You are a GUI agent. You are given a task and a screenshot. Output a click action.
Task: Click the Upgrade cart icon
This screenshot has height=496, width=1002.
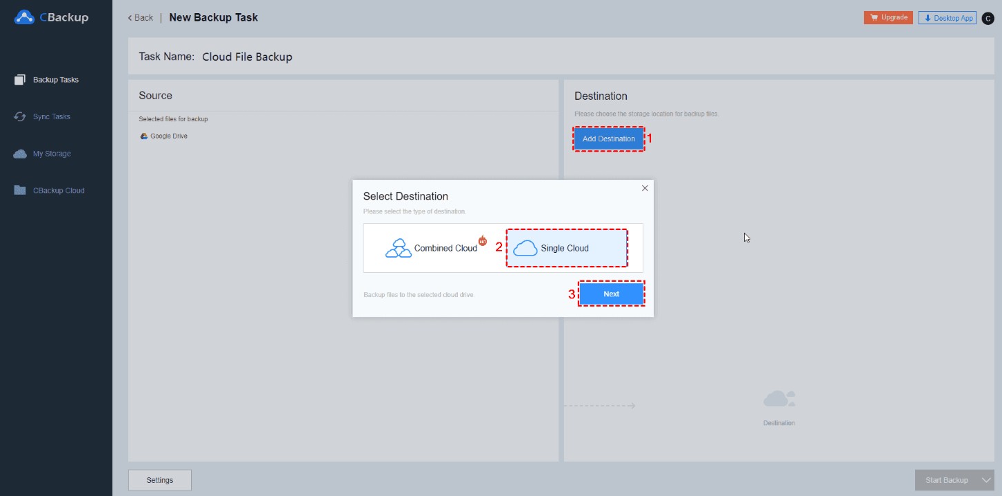tap(873, 17)
